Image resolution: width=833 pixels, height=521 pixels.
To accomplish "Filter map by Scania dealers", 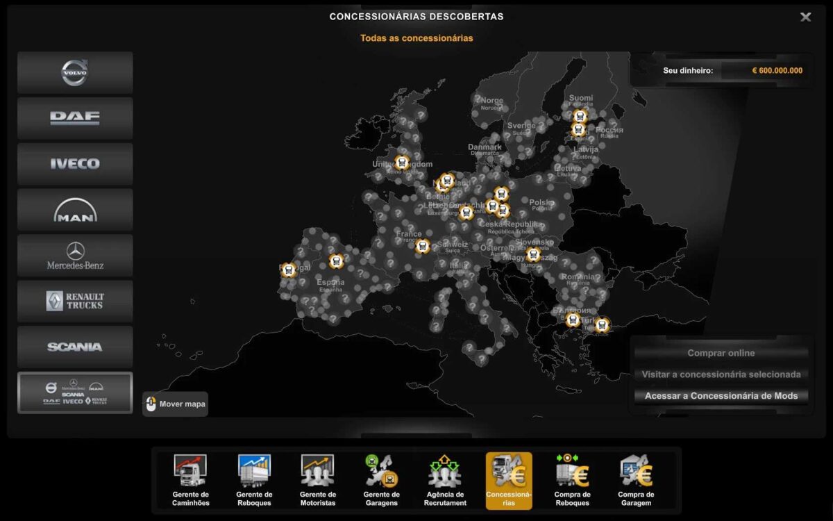I will coord(75,347).
